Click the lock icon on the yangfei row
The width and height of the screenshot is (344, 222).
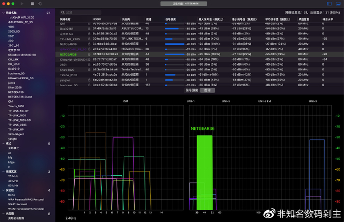[x=88, y=79]
